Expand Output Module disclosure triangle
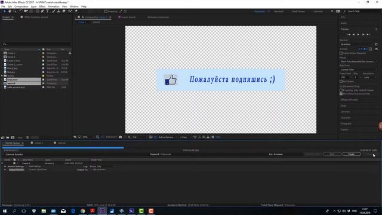The image size is (382, 215). tap(5, 170)
